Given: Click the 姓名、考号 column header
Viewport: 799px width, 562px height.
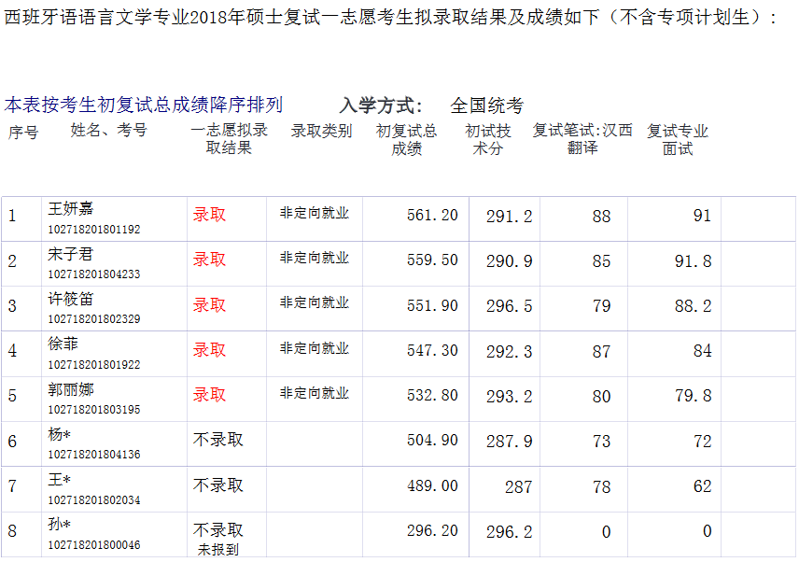Looking at the screenshot, I should 109,131.
